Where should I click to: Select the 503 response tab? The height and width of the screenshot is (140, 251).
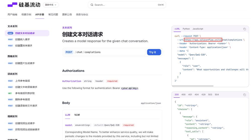pyautogui.click(x=210, y=94)
